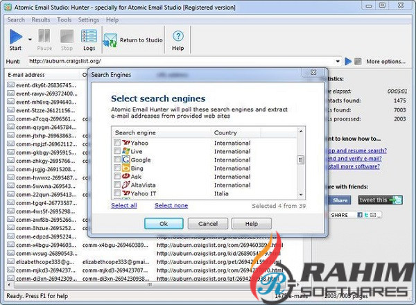Open the Start button dropdown arrow

pos(30,40)
